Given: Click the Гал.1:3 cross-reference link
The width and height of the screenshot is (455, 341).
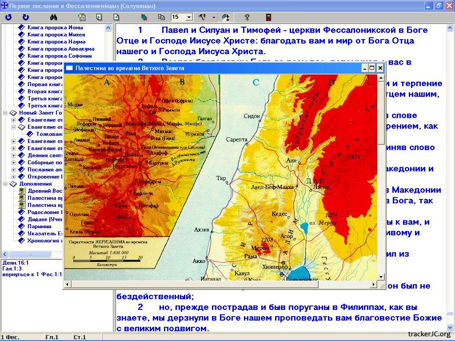Looking at the screenshot, I should pos(12,269).
